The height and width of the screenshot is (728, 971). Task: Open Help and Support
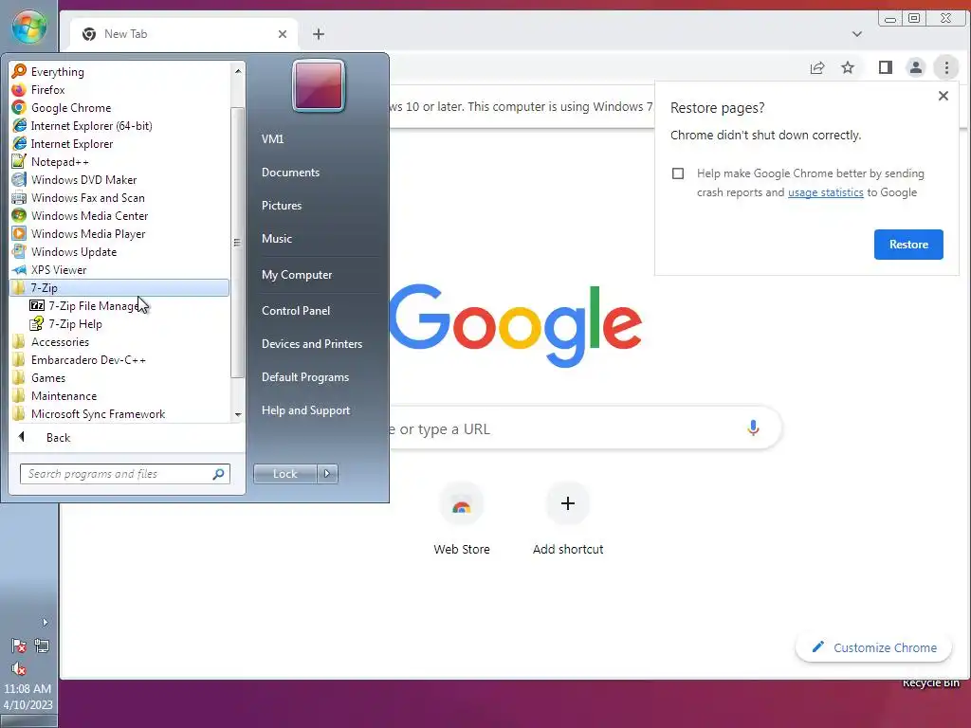click(305, 410)
